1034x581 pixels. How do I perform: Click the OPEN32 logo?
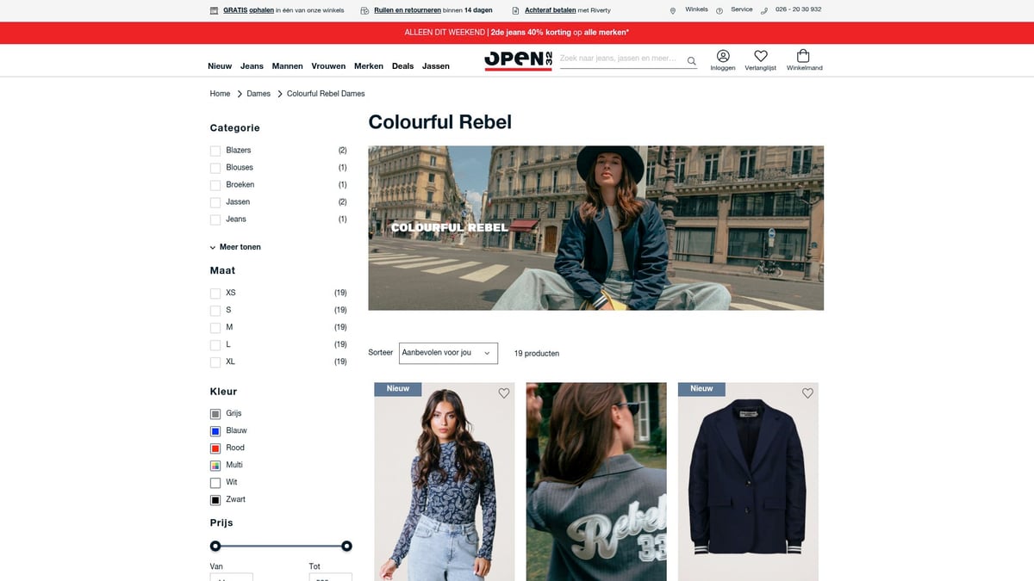[x=518, y=59]
